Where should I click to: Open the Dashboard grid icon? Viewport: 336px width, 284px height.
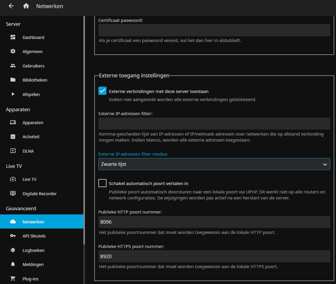[x=13, y=37]
